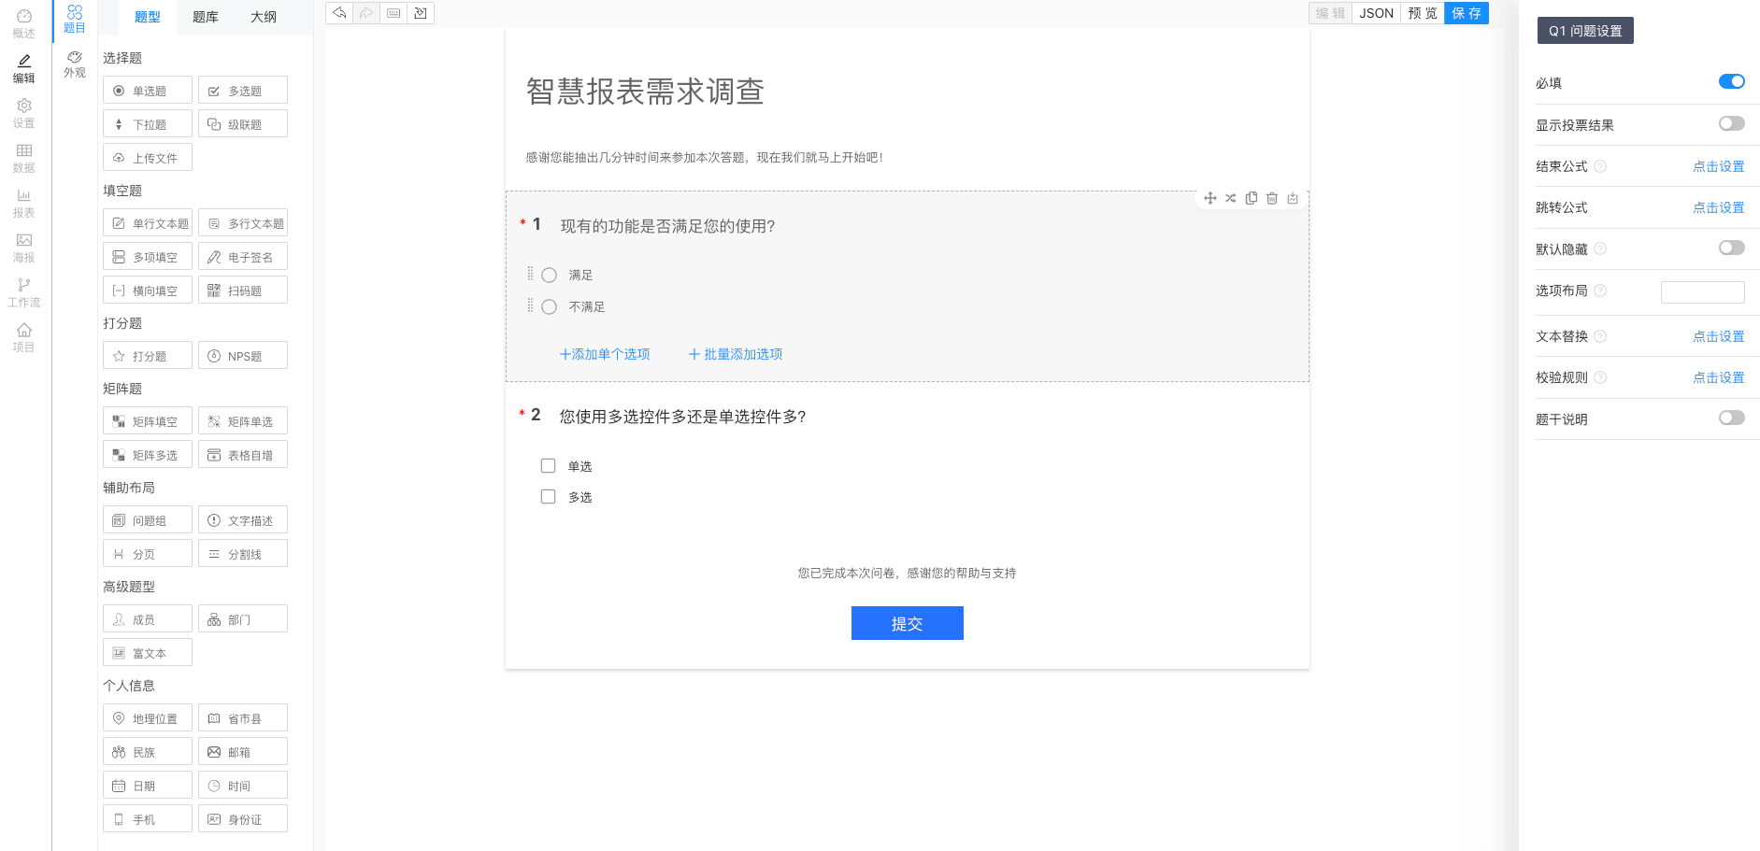Click the 选项布局 input field
Screen dimensions: 1760x851
pos(1702,291)
